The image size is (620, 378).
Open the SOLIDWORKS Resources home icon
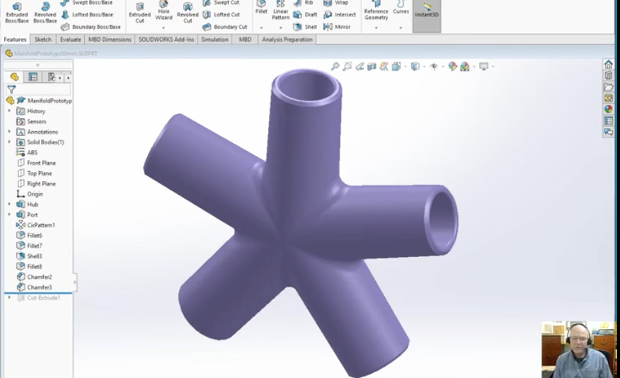pyautogui.click(x=608, y=64)
